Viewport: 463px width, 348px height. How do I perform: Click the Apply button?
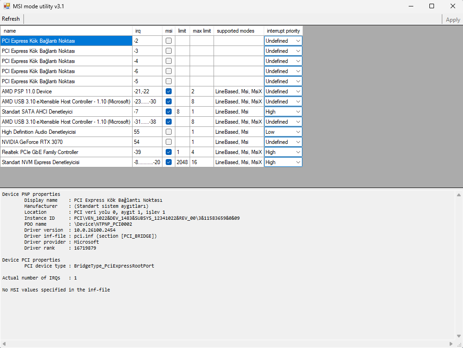453,19
